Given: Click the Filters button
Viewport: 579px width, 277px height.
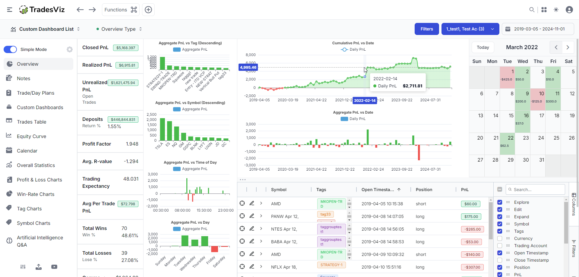Looking at the screenshot, I should tap(427, 29).
